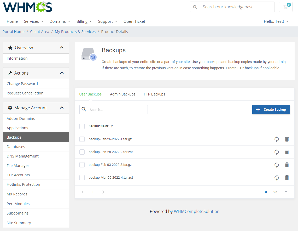
Task: Tick the checkbox for backup-Feb-03-2022-3.tar.gz
Action: 82,165
